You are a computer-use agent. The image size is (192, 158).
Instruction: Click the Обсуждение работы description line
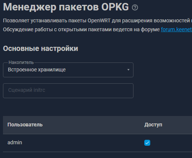coord(97,29)
